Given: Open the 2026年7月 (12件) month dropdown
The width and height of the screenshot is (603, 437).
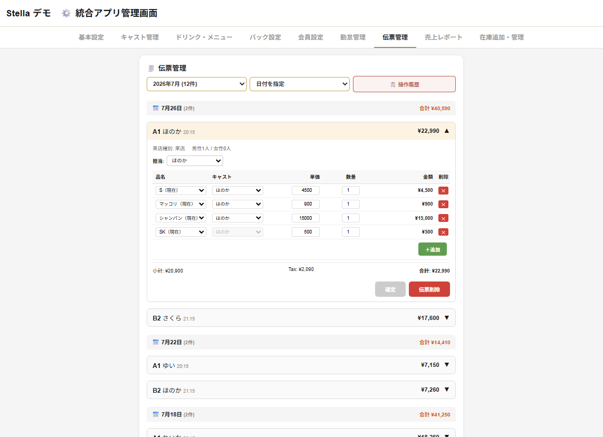Looking at the screenshot, I should pos(196,84).
